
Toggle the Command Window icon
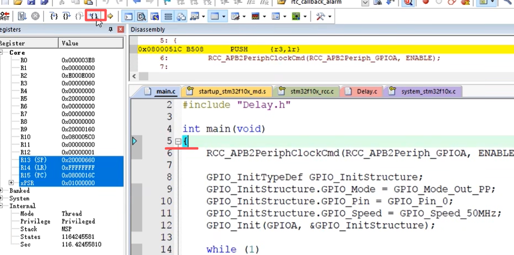click(128, 16)
